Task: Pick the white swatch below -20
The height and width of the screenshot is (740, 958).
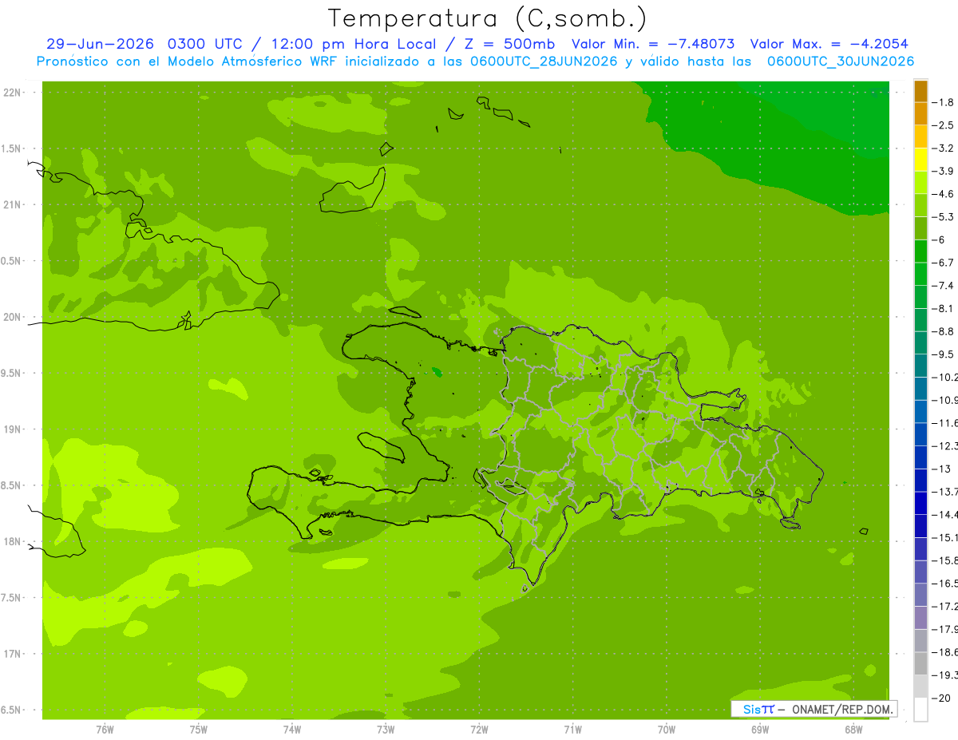Action: 920,710
